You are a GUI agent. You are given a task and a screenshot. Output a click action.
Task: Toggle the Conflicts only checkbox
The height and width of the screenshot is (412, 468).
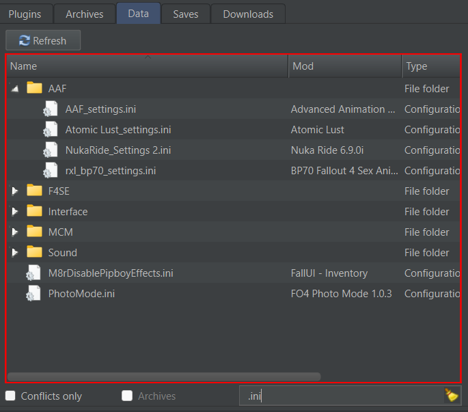tap(10, 396)
